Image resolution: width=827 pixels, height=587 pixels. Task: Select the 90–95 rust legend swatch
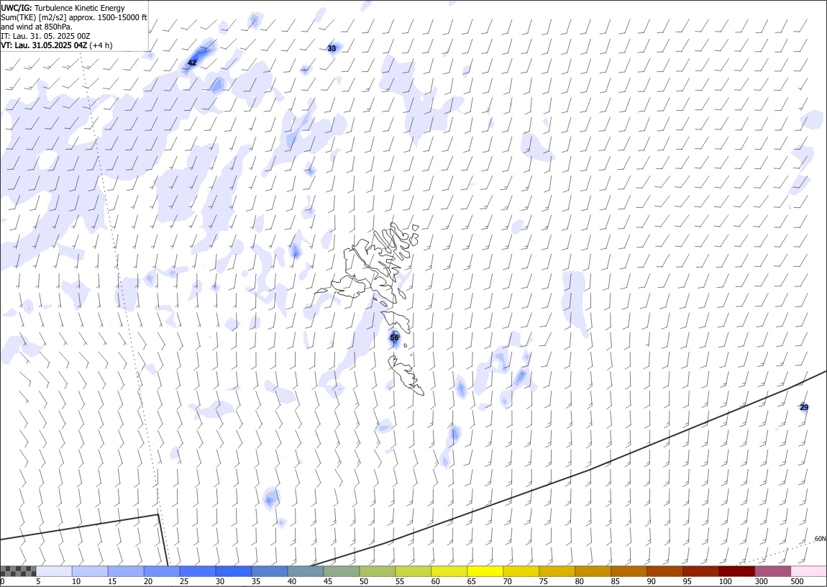(664, 571)
